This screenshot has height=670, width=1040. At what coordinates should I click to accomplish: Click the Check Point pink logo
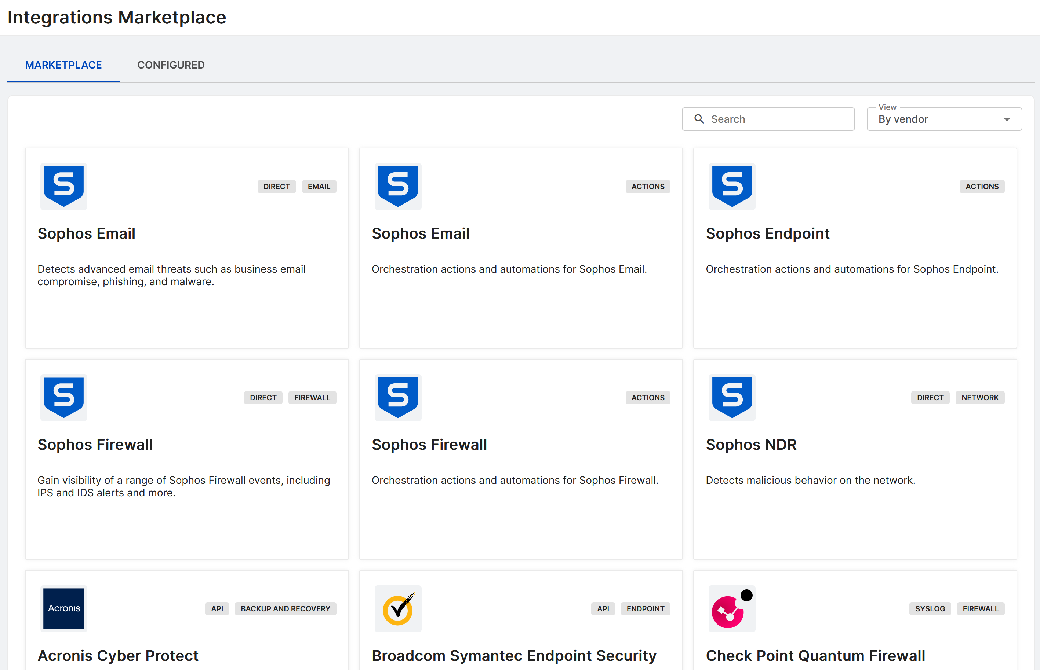[x=732, y=608]
